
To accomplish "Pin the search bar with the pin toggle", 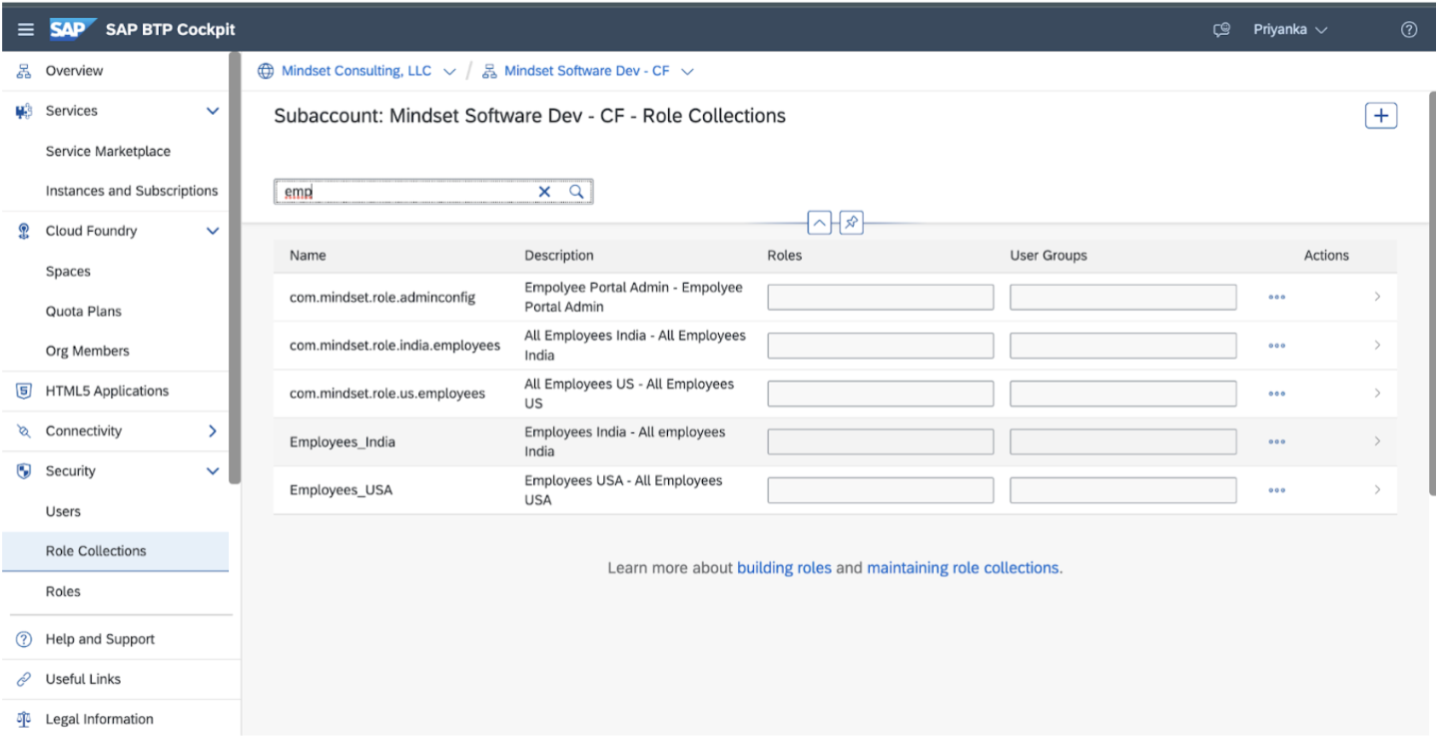I will [851, 222].
